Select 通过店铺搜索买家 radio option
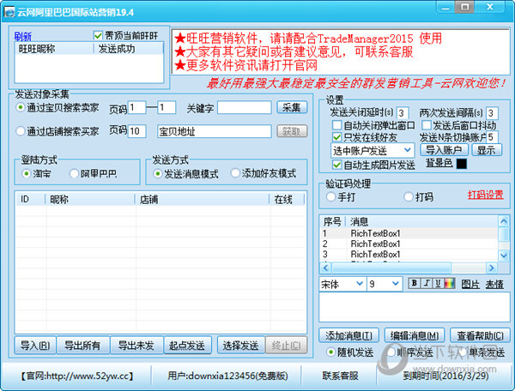Image resolution: width=515 pixels, height=391 pixels. (x=21, y=131)
